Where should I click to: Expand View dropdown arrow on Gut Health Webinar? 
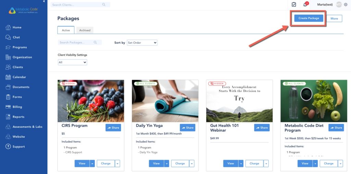[241, 163]
